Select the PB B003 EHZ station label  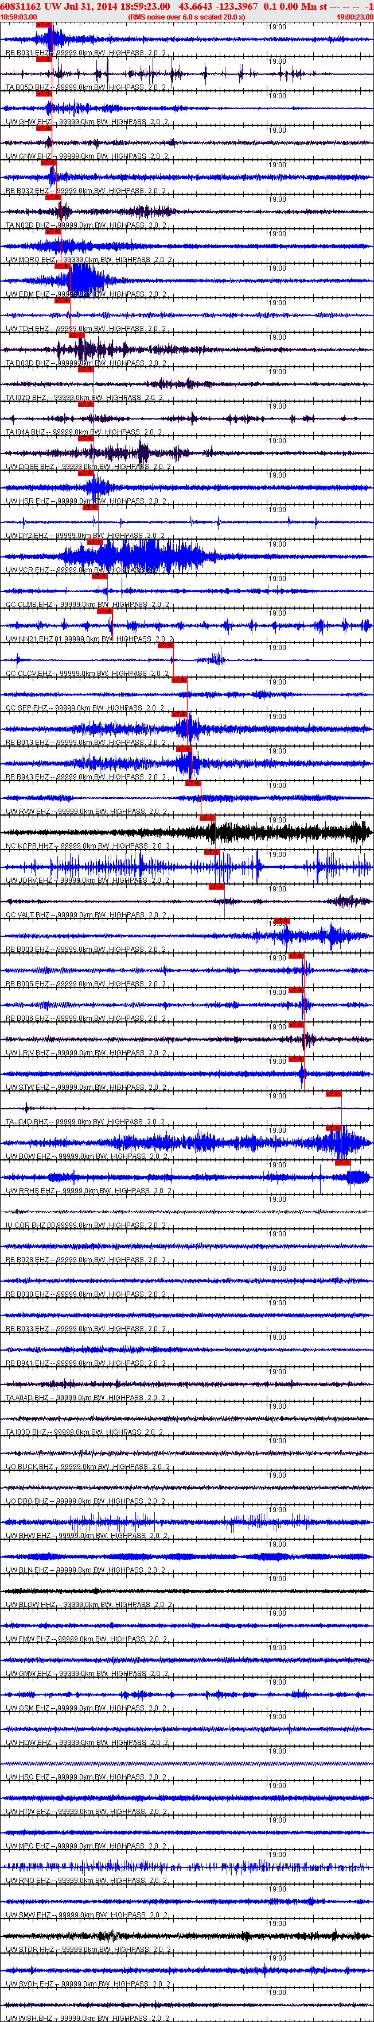pos(85,950)
